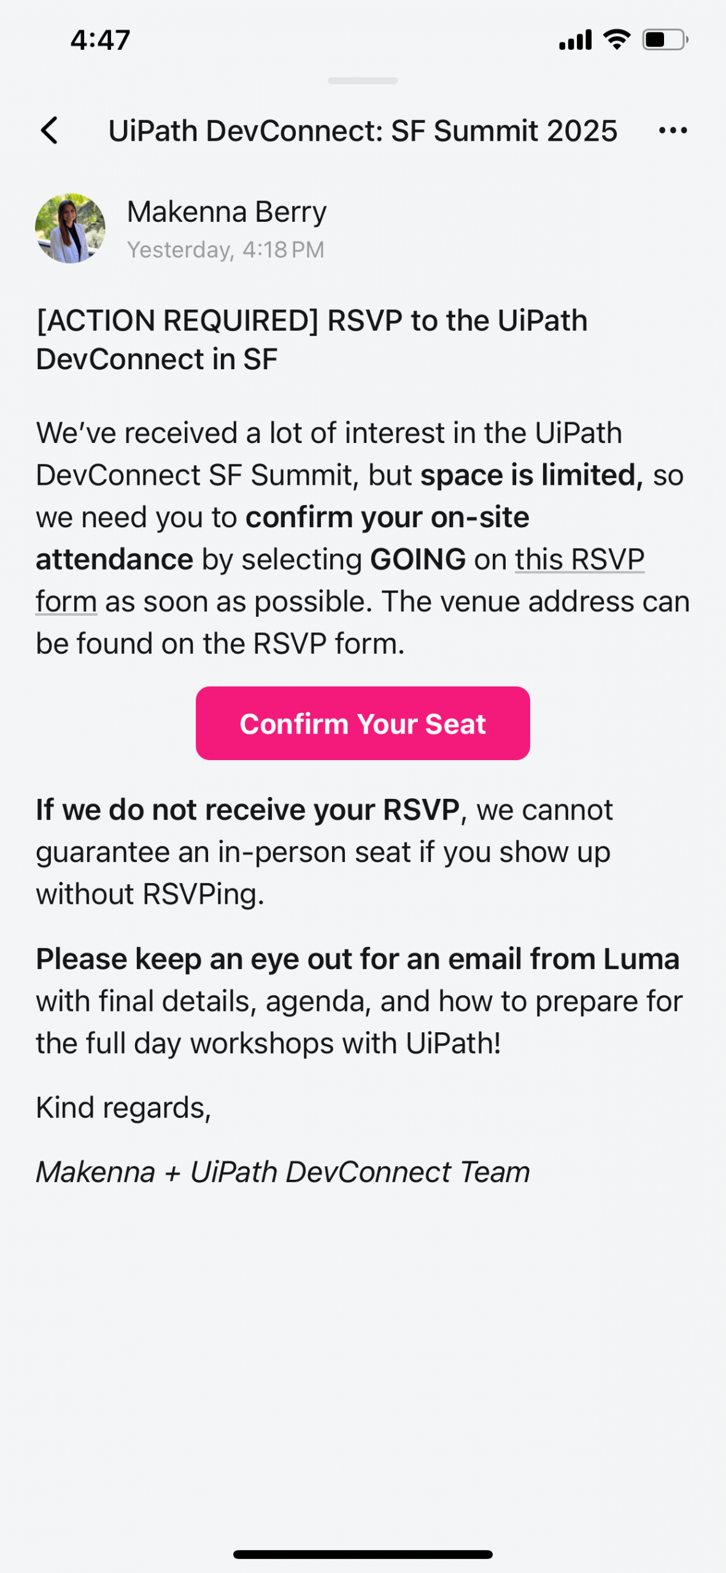Open Makenna Berry's profile photo
Viewport: 726px width, 1573px height.
(x=70, y=229)
